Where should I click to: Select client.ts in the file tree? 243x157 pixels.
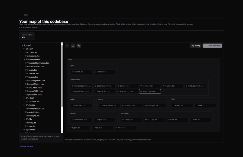[x=32, y=53]
